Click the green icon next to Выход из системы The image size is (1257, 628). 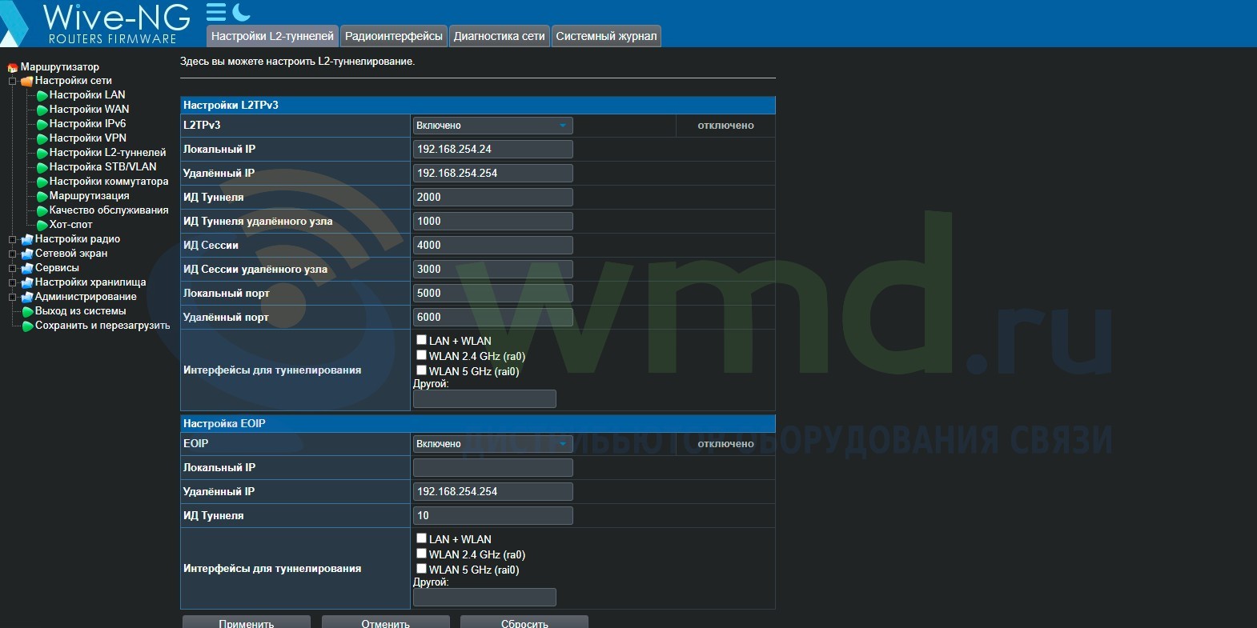[x=27, y=311]
